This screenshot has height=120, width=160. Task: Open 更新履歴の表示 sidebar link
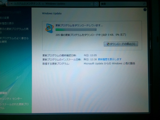point(7,23)
